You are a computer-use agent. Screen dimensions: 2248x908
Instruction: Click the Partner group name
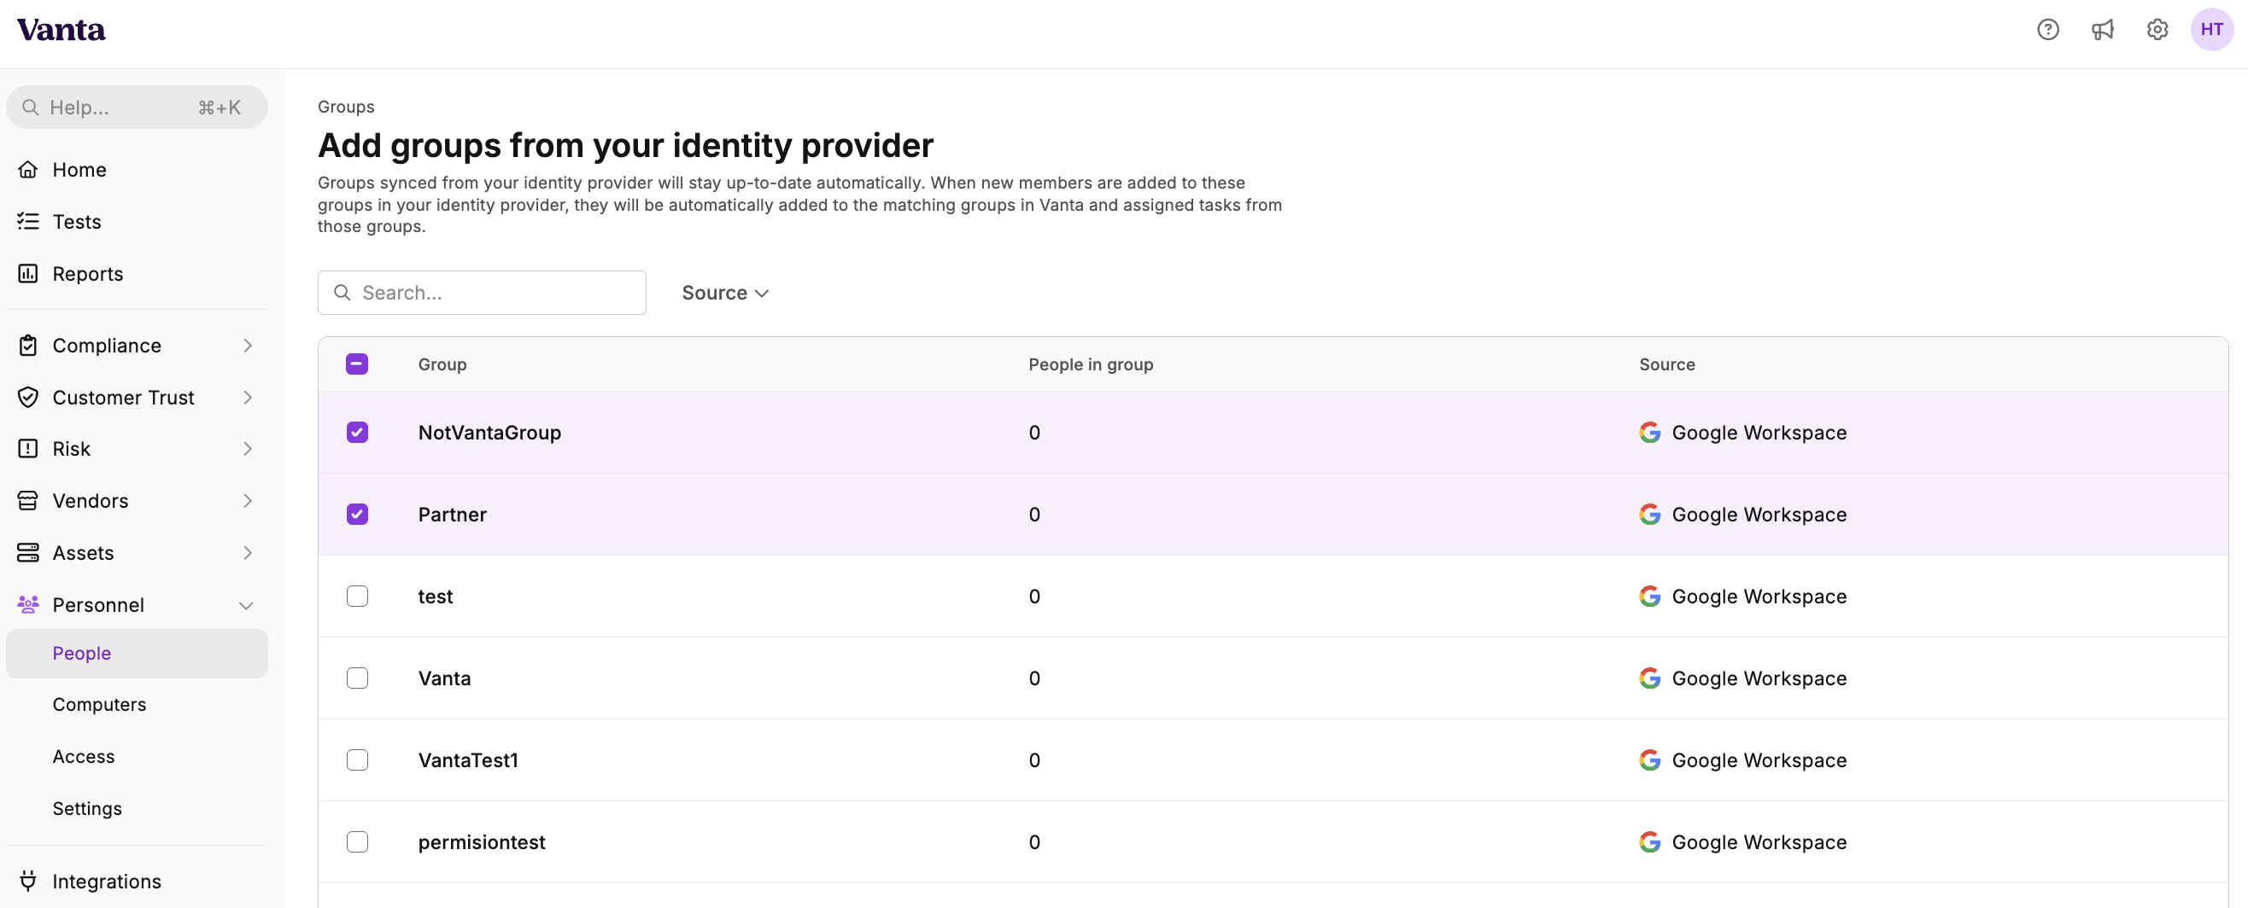452,515
